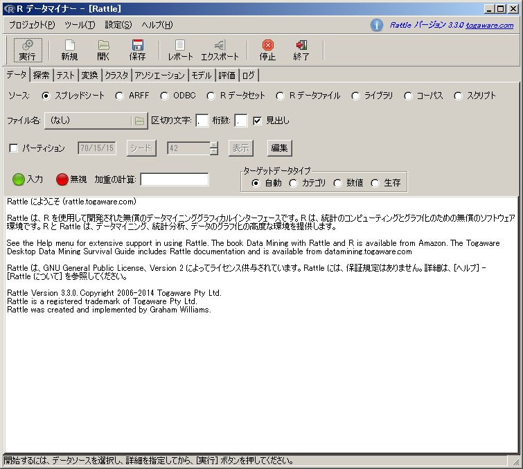Switch to the 探索 tab

[42, 76]
